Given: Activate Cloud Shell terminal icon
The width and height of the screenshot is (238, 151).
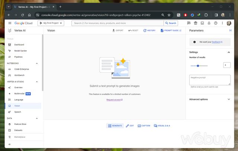Looking at the screenshot, I should (202, 23).
